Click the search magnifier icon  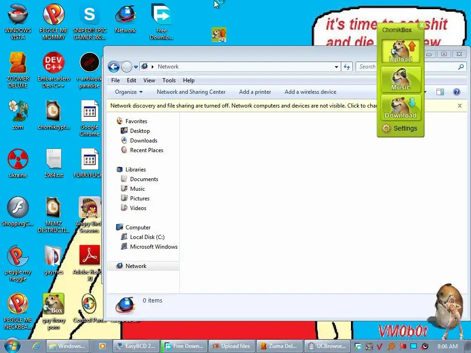click(x=461, y=67)
